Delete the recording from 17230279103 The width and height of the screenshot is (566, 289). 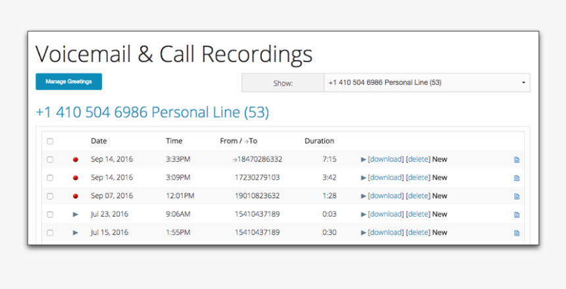(x=417, y=178)
